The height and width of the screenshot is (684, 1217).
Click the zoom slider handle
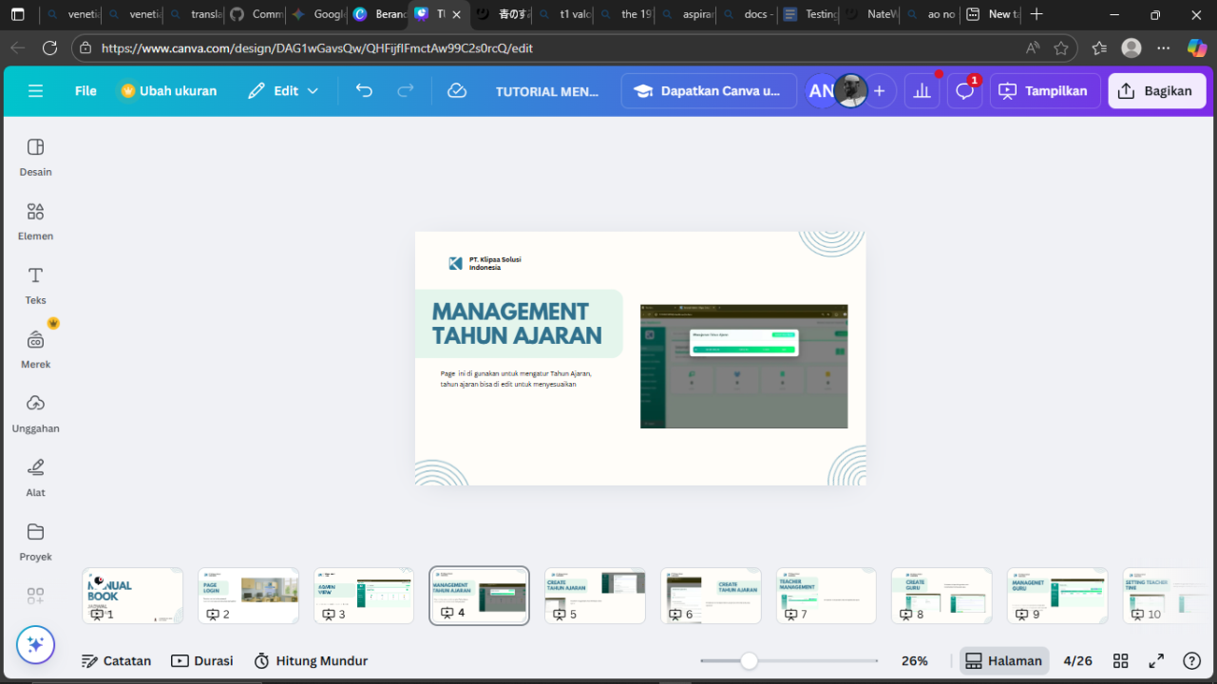(x=749, y=661)
